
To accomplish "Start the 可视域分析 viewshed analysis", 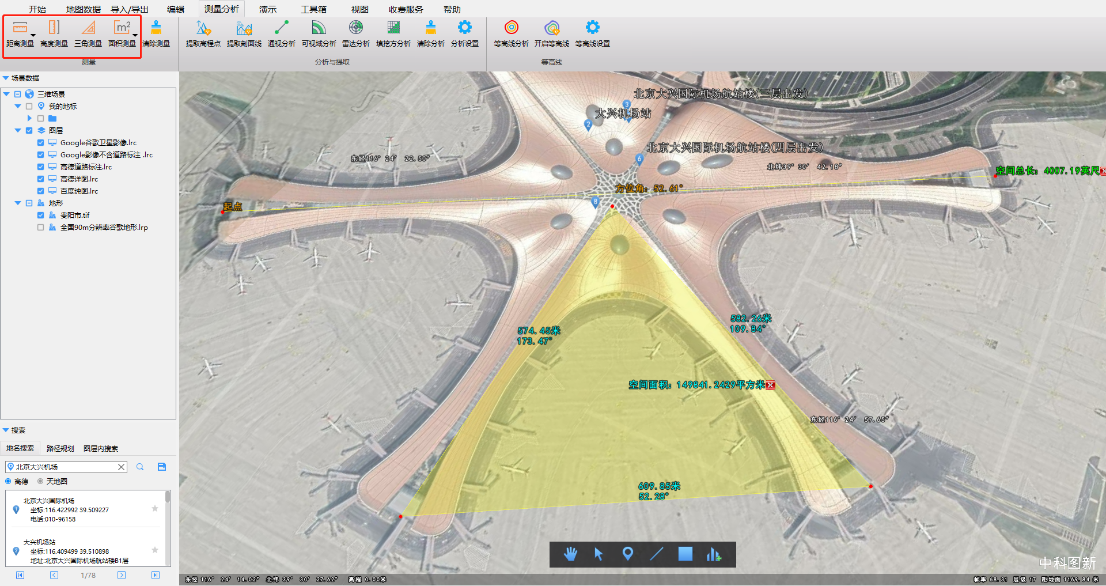I will click(x=319, y=33).
